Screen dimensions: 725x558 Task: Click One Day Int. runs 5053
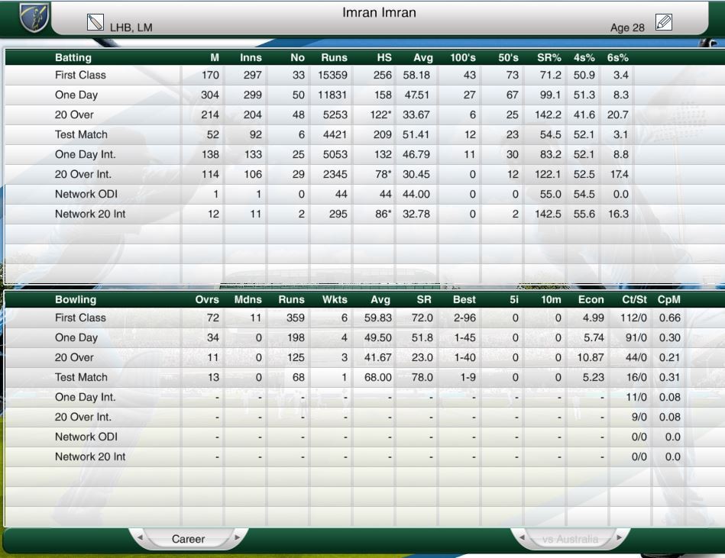click(335, 154)
